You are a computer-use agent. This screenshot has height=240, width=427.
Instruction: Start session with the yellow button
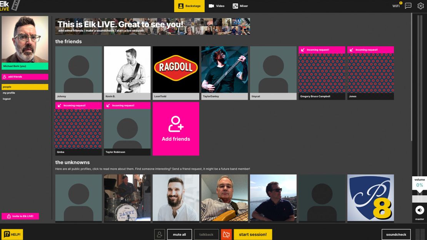[x=253, y=234]
